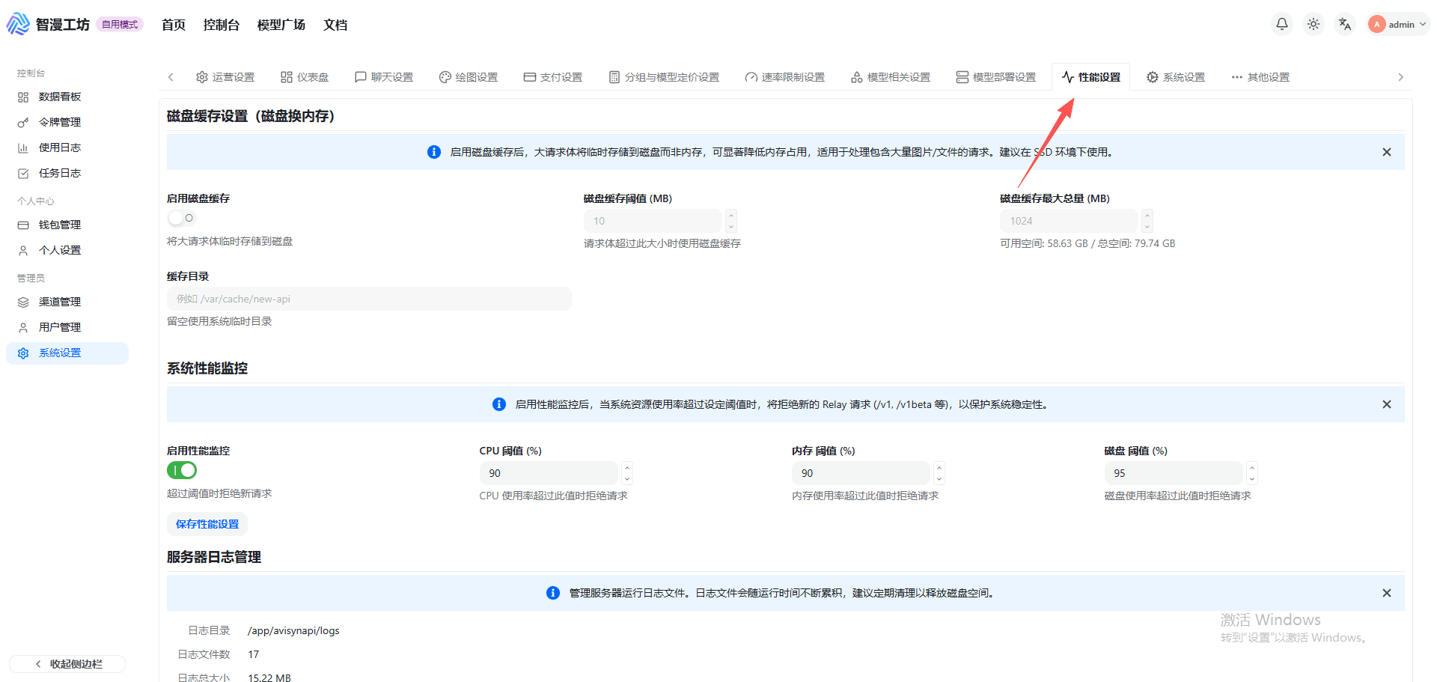Switch to the 速率限制设置 tab

[x=785, y=77]
